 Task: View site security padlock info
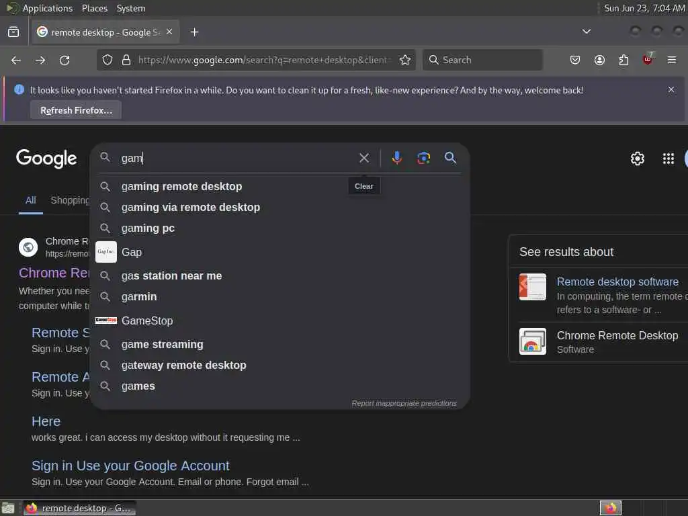[x=126, y=60]
